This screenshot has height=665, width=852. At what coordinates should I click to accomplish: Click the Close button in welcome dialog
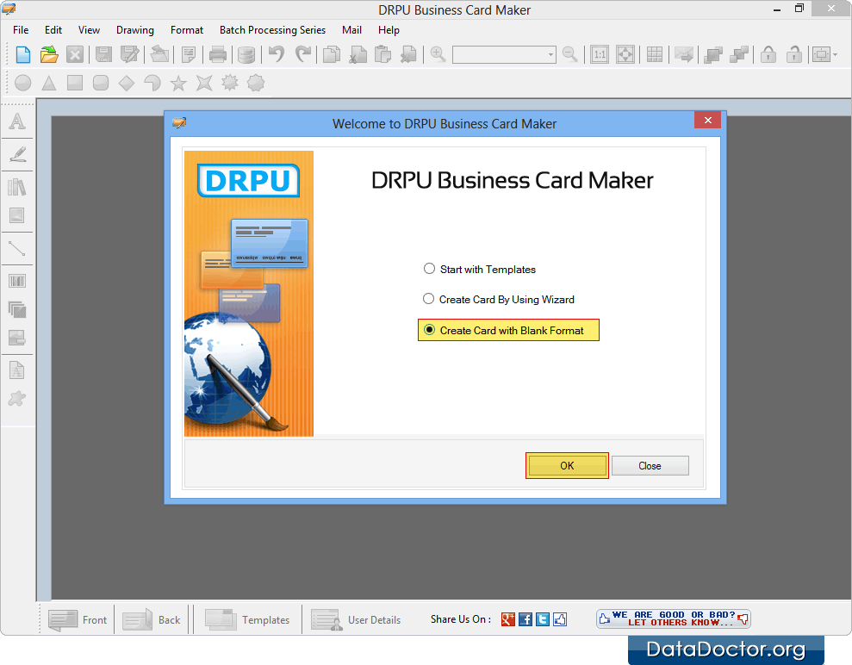(x=650, y=466)
